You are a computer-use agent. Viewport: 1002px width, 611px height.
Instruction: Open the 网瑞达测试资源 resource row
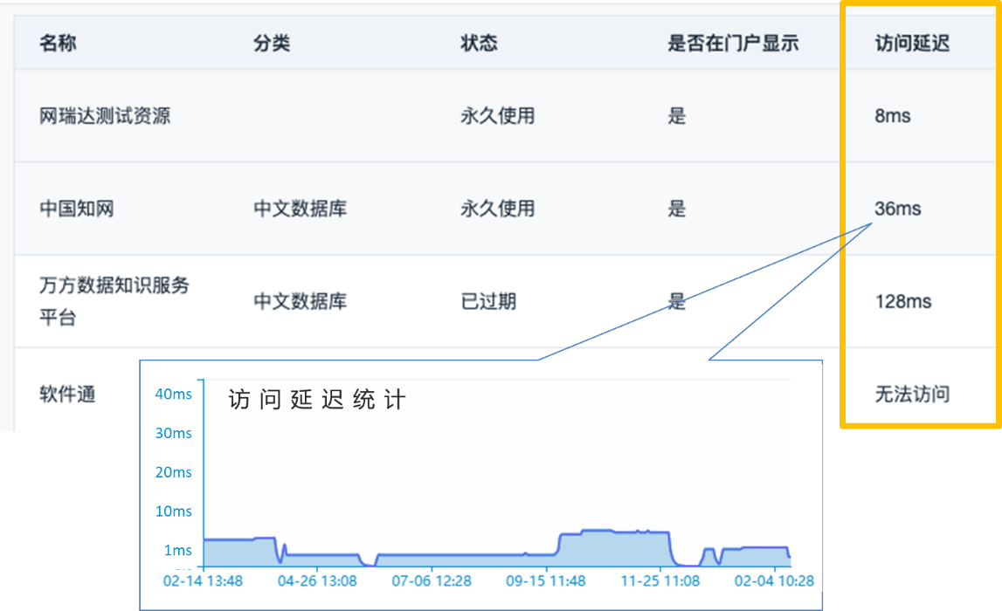click(x=105, y=116)
